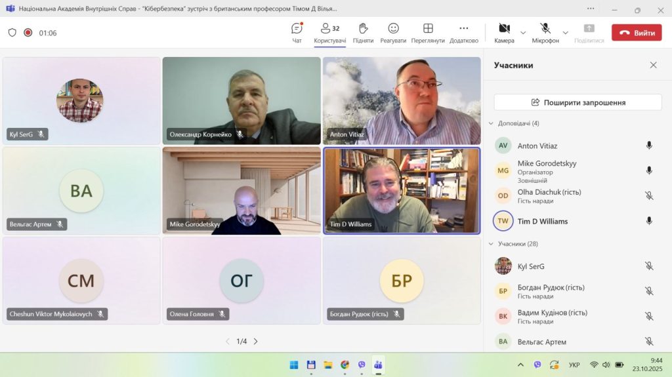The image size is (672, 377).
Task: Select Tim D Williams in participants list
Action: pos(542,221)
